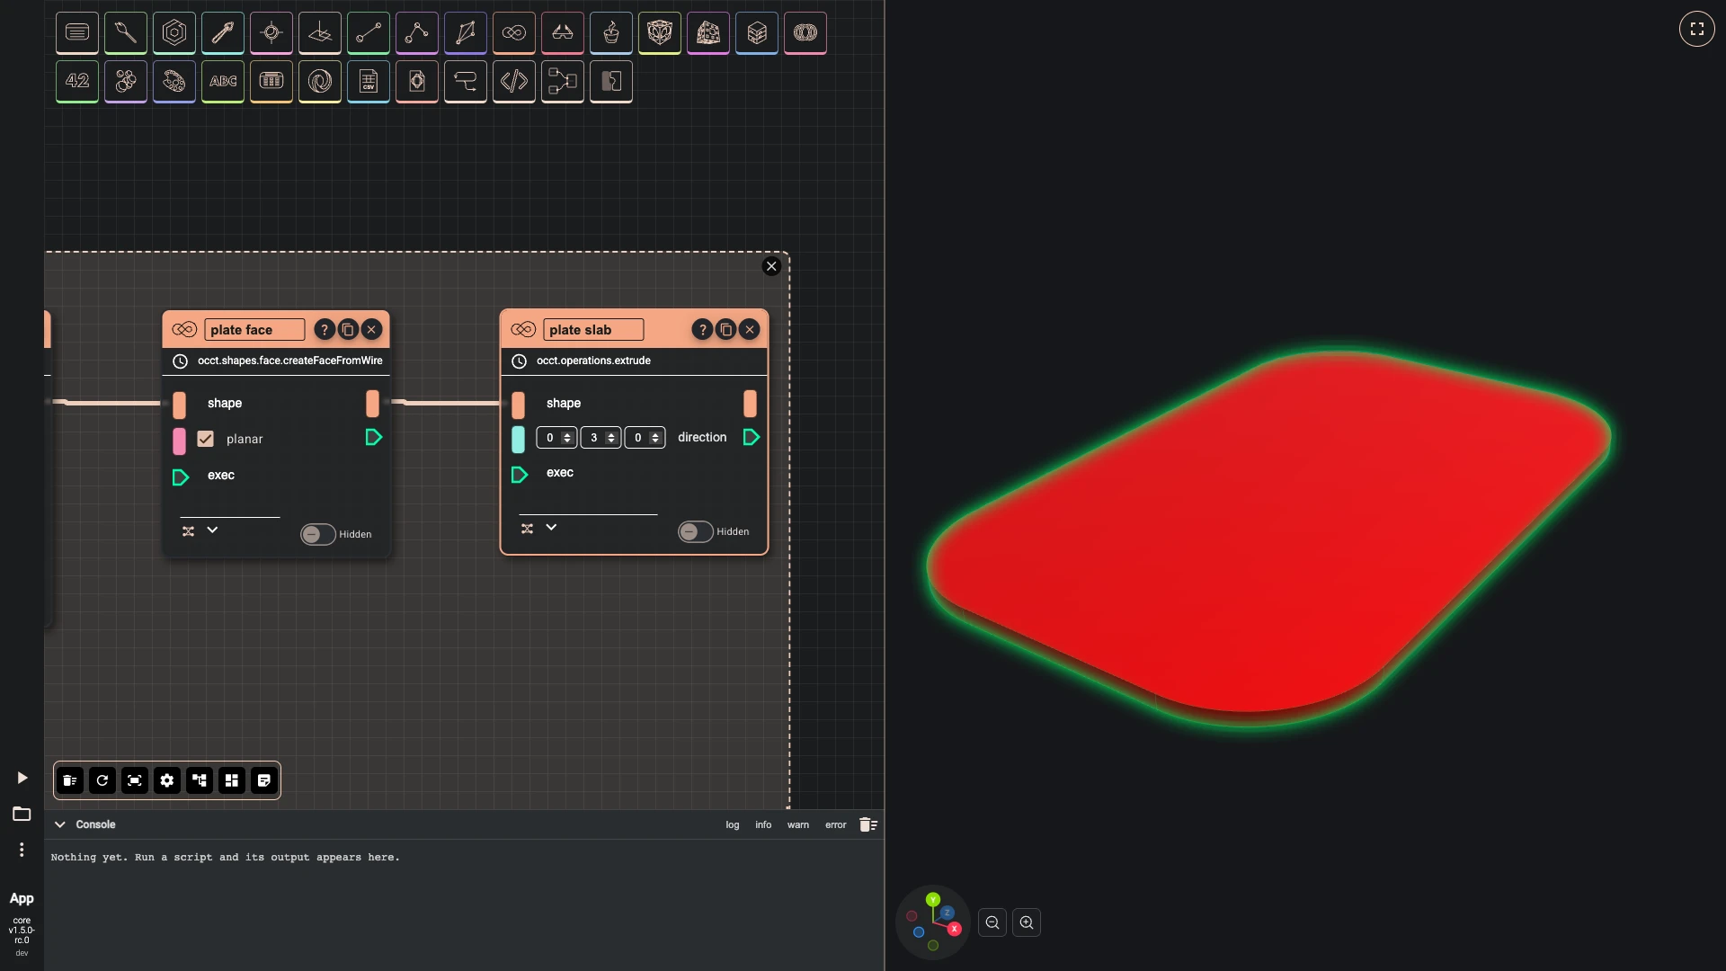Enter fullscreen 3D view
Viewport: 1726px width, 971px height.
[1697, 29]
